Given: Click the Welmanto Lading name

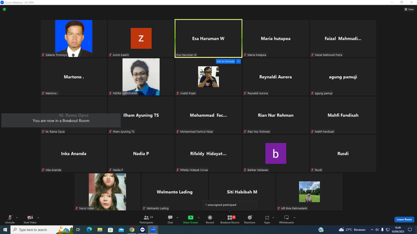Looking at the screenshot, I should [175, 192].
